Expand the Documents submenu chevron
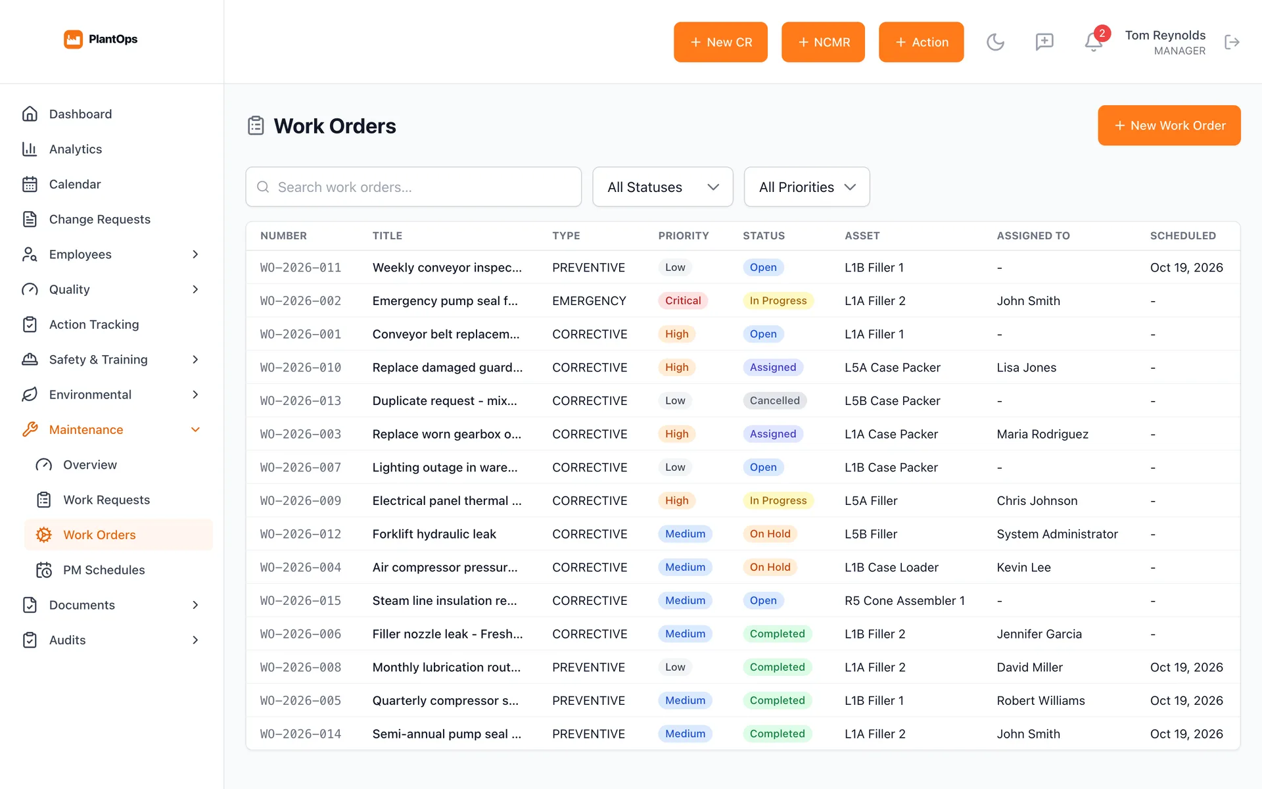The image size is (1262, 789). click(x=195, y=605)
